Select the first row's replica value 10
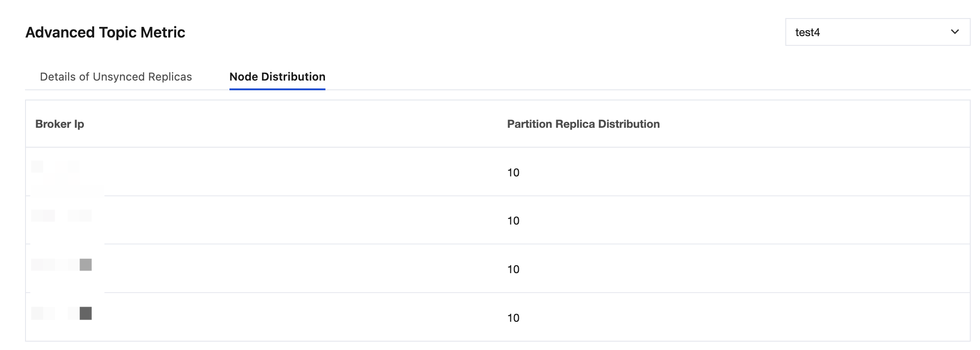This screenshot has width=980, height=350. point(513,173)
